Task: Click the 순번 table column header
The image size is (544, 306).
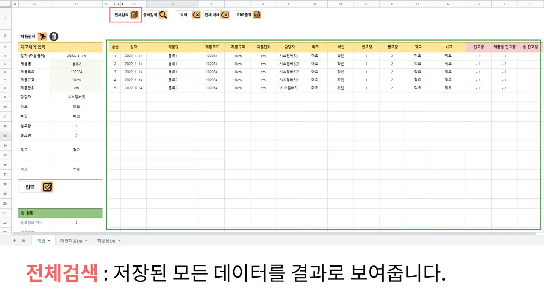Action: pyautogui.click(x=115, y=47)
